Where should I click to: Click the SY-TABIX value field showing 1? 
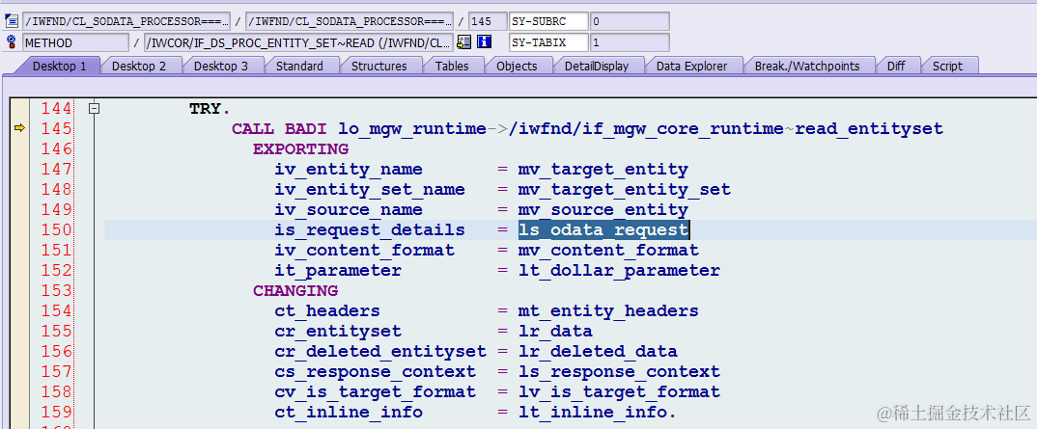630,42
